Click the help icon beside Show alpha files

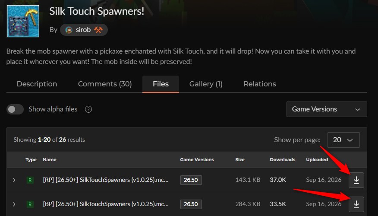88,109
